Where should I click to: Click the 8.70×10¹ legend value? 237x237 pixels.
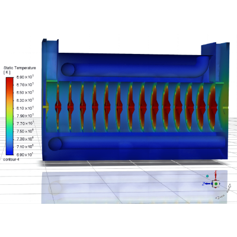25,85
